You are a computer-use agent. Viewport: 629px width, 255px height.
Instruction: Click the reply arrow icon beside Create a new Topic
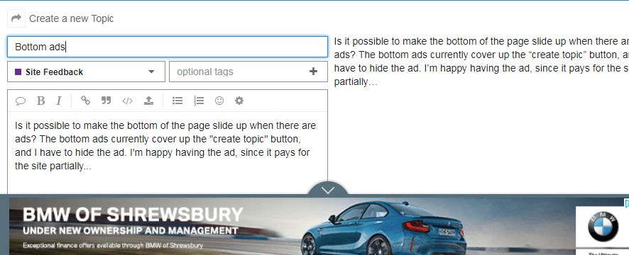pyautogui.click(x=16, y=18)
